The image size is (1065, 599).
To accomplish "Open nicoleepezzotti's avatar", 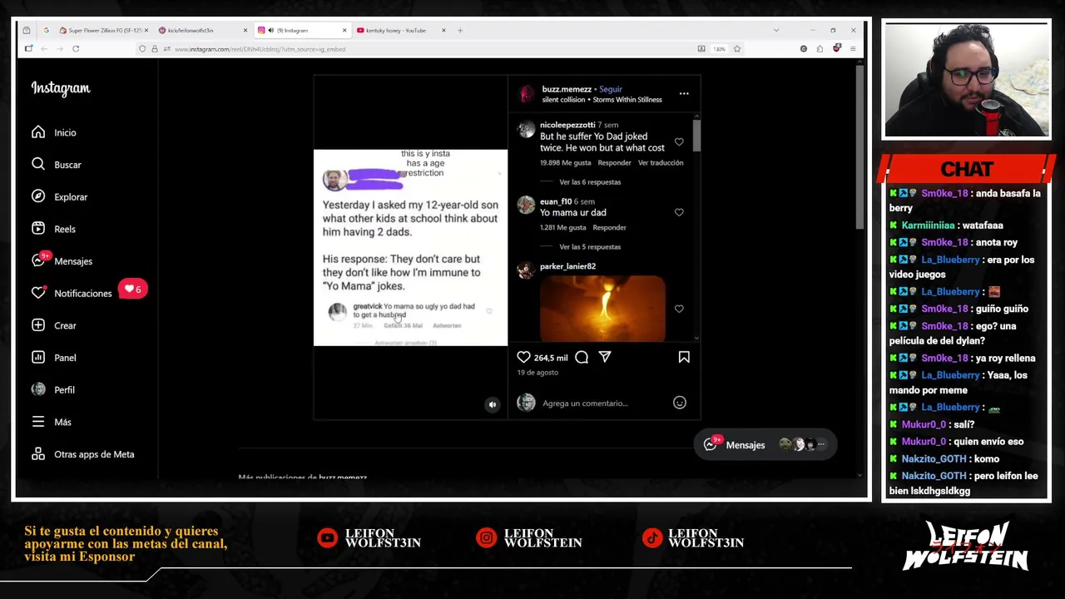I will pyautogui.click(x=526, y=130).
